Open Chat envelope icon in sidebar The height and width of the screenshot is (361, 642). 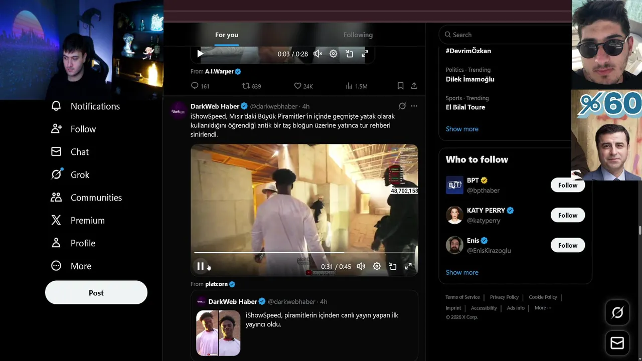coord(56,152)
